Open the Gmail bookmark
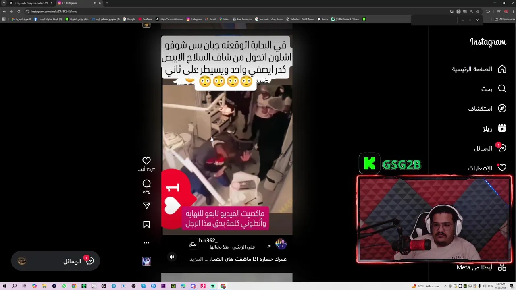Screen dimensions: 516x290 pos(210,19)
